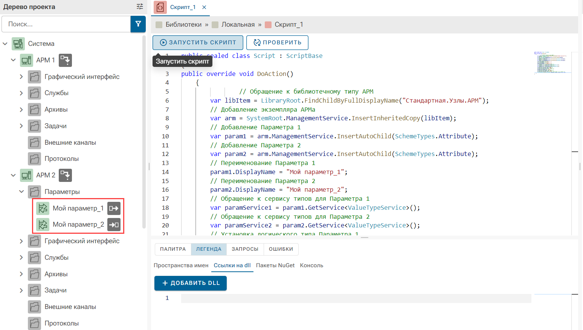
Task: Open the Консоль sub-tab
Action: tap(311, 265)
